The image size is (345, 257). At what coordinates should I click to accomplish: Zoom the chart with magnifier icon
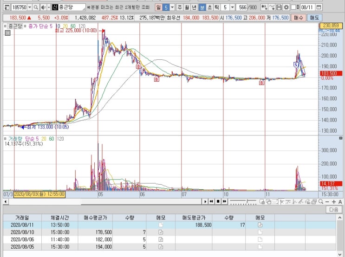321,201
